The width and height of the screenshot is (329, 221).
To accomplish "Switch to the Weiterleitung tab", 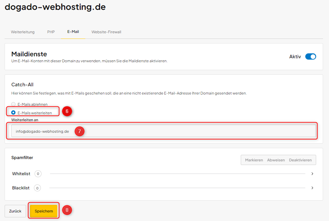I will pos(23,32).
